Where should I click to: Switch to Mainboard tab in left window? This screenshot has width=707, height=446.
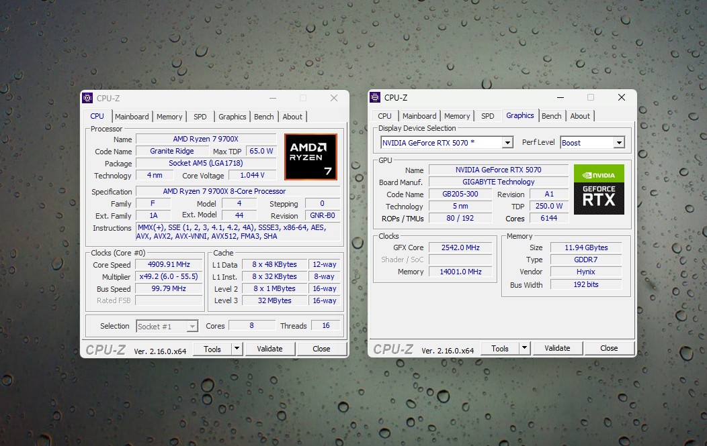click(132, 117)
